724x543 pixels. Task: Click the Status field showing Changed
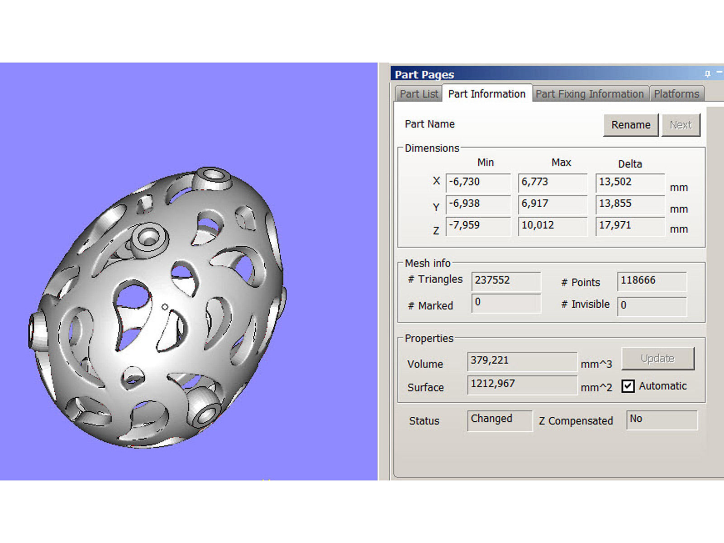click(x=500, y=419)
